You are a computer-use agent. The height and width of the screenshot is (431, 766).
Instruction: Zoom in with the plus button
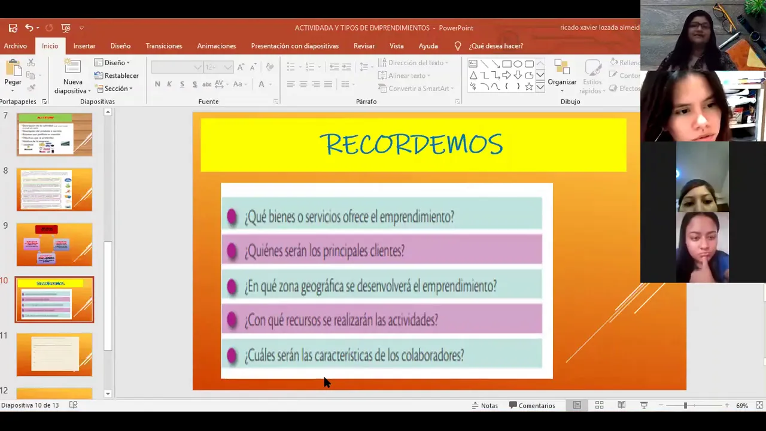tap(727, 405)
